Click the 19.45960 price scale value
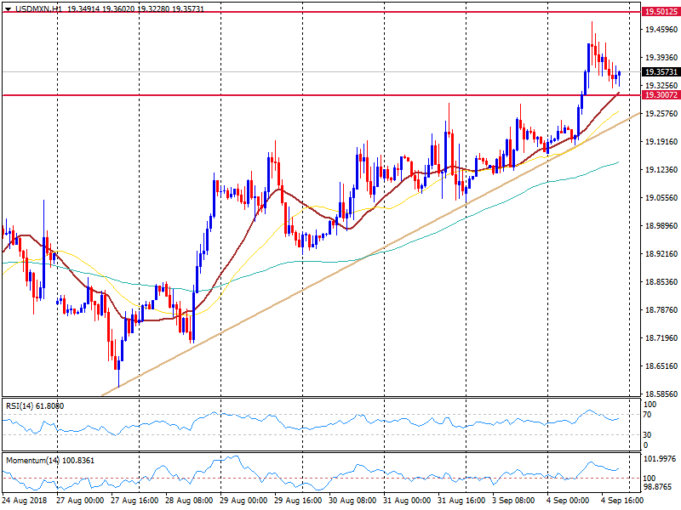This screenshot has height=510, width=681. click(x=661, y=30)
